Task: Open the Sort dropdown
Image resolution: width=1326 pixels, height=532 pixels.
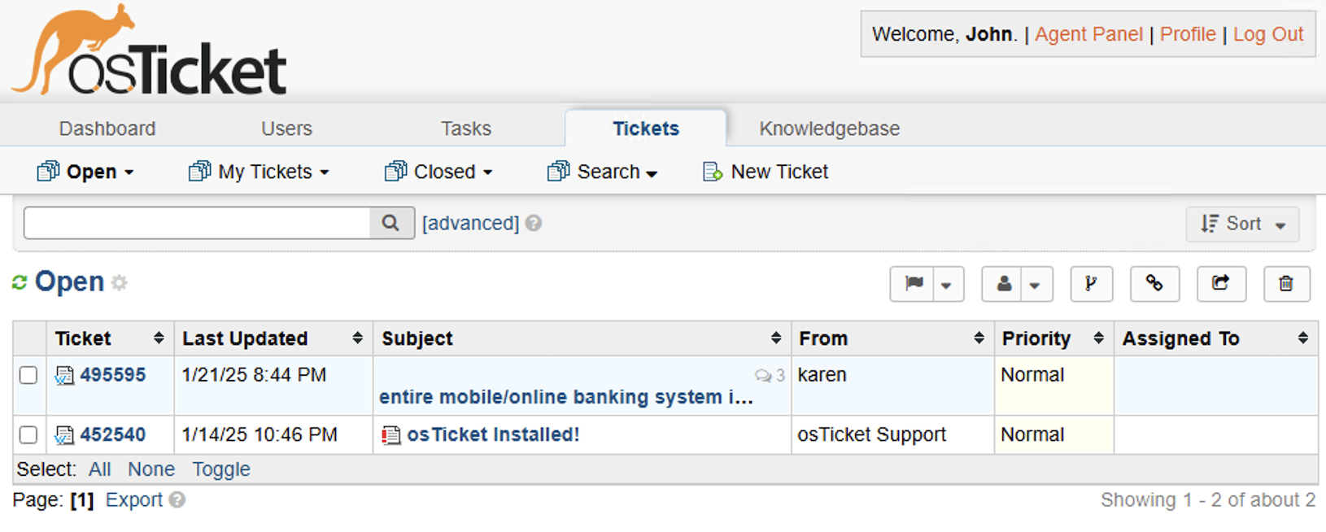Action: (x=1242, y=224)
